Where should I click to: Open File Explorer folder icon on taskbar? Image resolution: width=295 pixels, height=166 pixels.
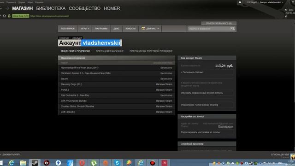pos(23,163)
